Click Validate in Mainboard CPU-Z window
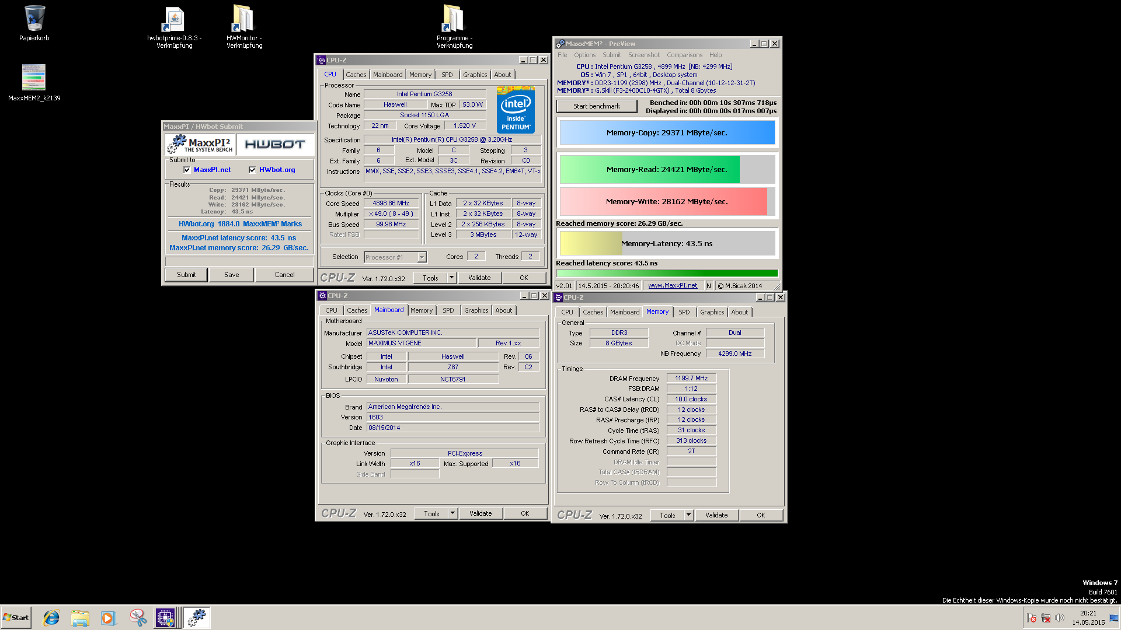Viewport: 1121px width, 630px height. [481, 514]
